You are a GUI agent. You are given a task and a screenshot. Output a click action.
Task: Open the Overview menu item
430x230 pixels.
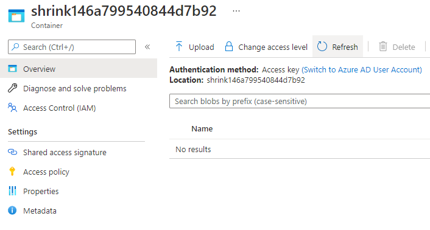tap(79, 68)
